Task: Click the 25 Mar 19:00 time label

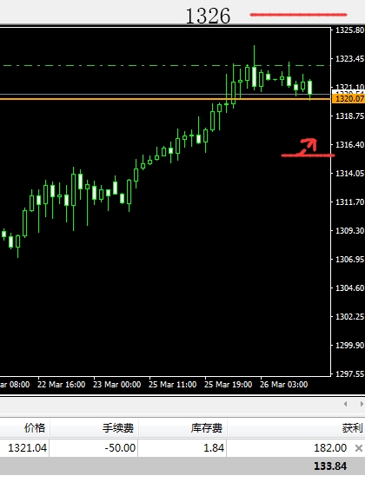Action: [x=228, y=385]
